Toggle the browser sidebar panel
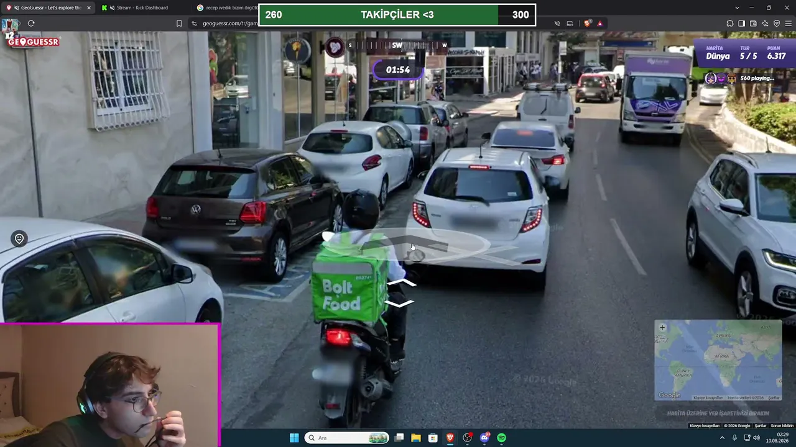 (x=741, y=24)
